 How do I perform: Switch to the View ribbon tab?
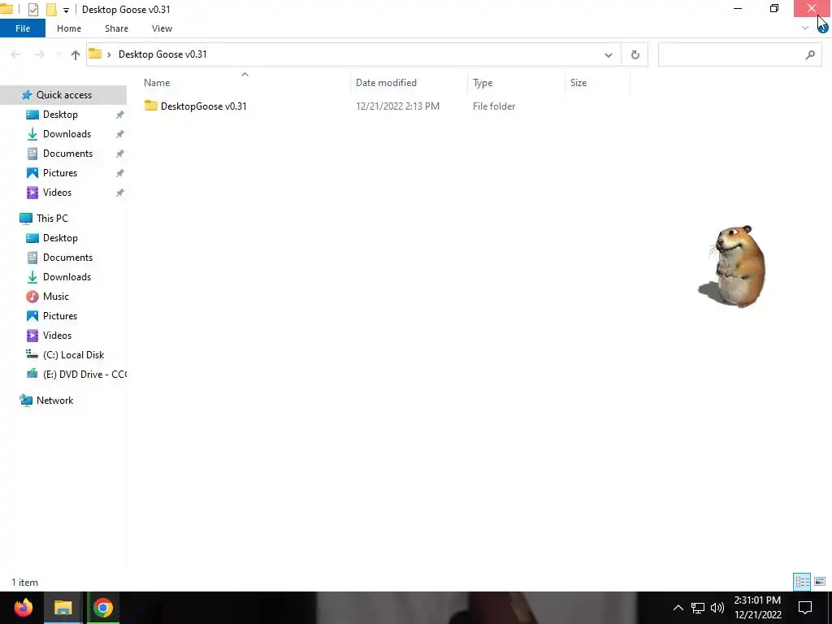[162, 28]
